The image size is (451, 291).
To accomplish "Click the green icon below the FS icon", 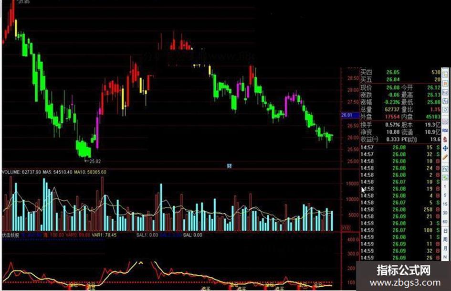I will click(445, 177).
